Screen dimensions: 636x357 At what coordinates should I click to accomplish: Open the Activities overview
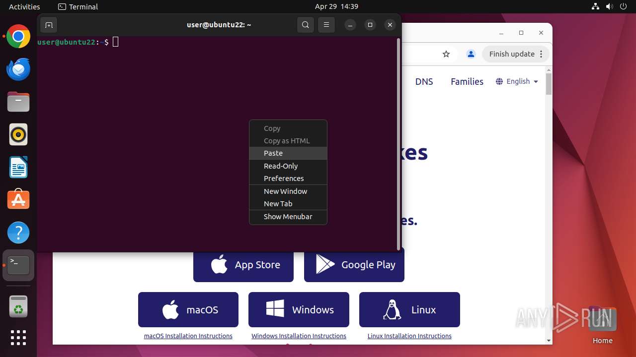24,6
